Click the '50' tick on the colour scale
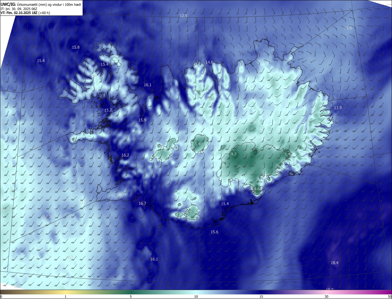Screen dimensions: 392x299 tap(389, 297)
